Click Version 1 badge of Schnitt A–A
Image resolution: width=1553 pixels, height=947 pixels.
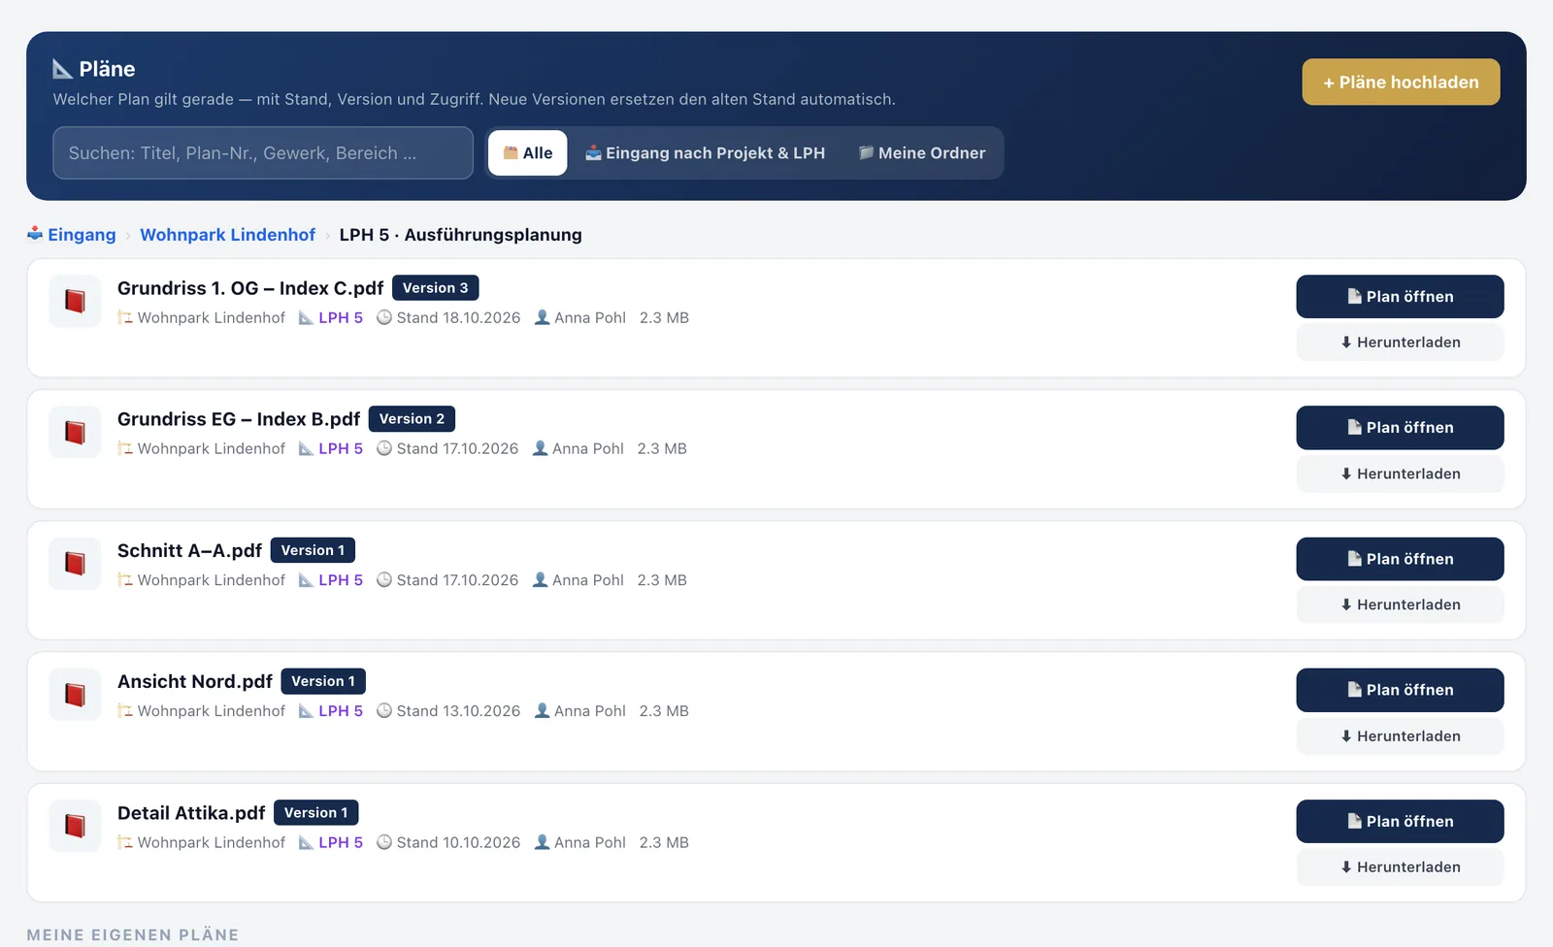313,551
